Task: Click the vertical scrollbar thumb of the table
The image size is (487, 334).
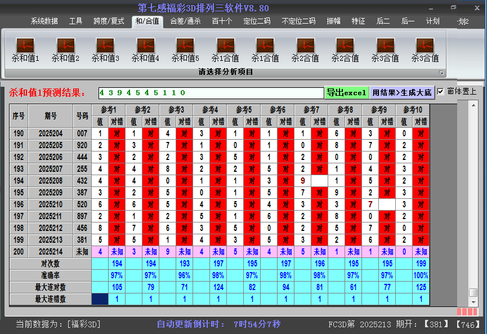Action: tap(473, 293)
